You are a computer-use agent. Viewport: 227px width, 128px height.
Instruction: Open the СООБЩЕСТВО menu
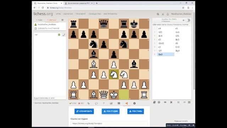point(95,14)
